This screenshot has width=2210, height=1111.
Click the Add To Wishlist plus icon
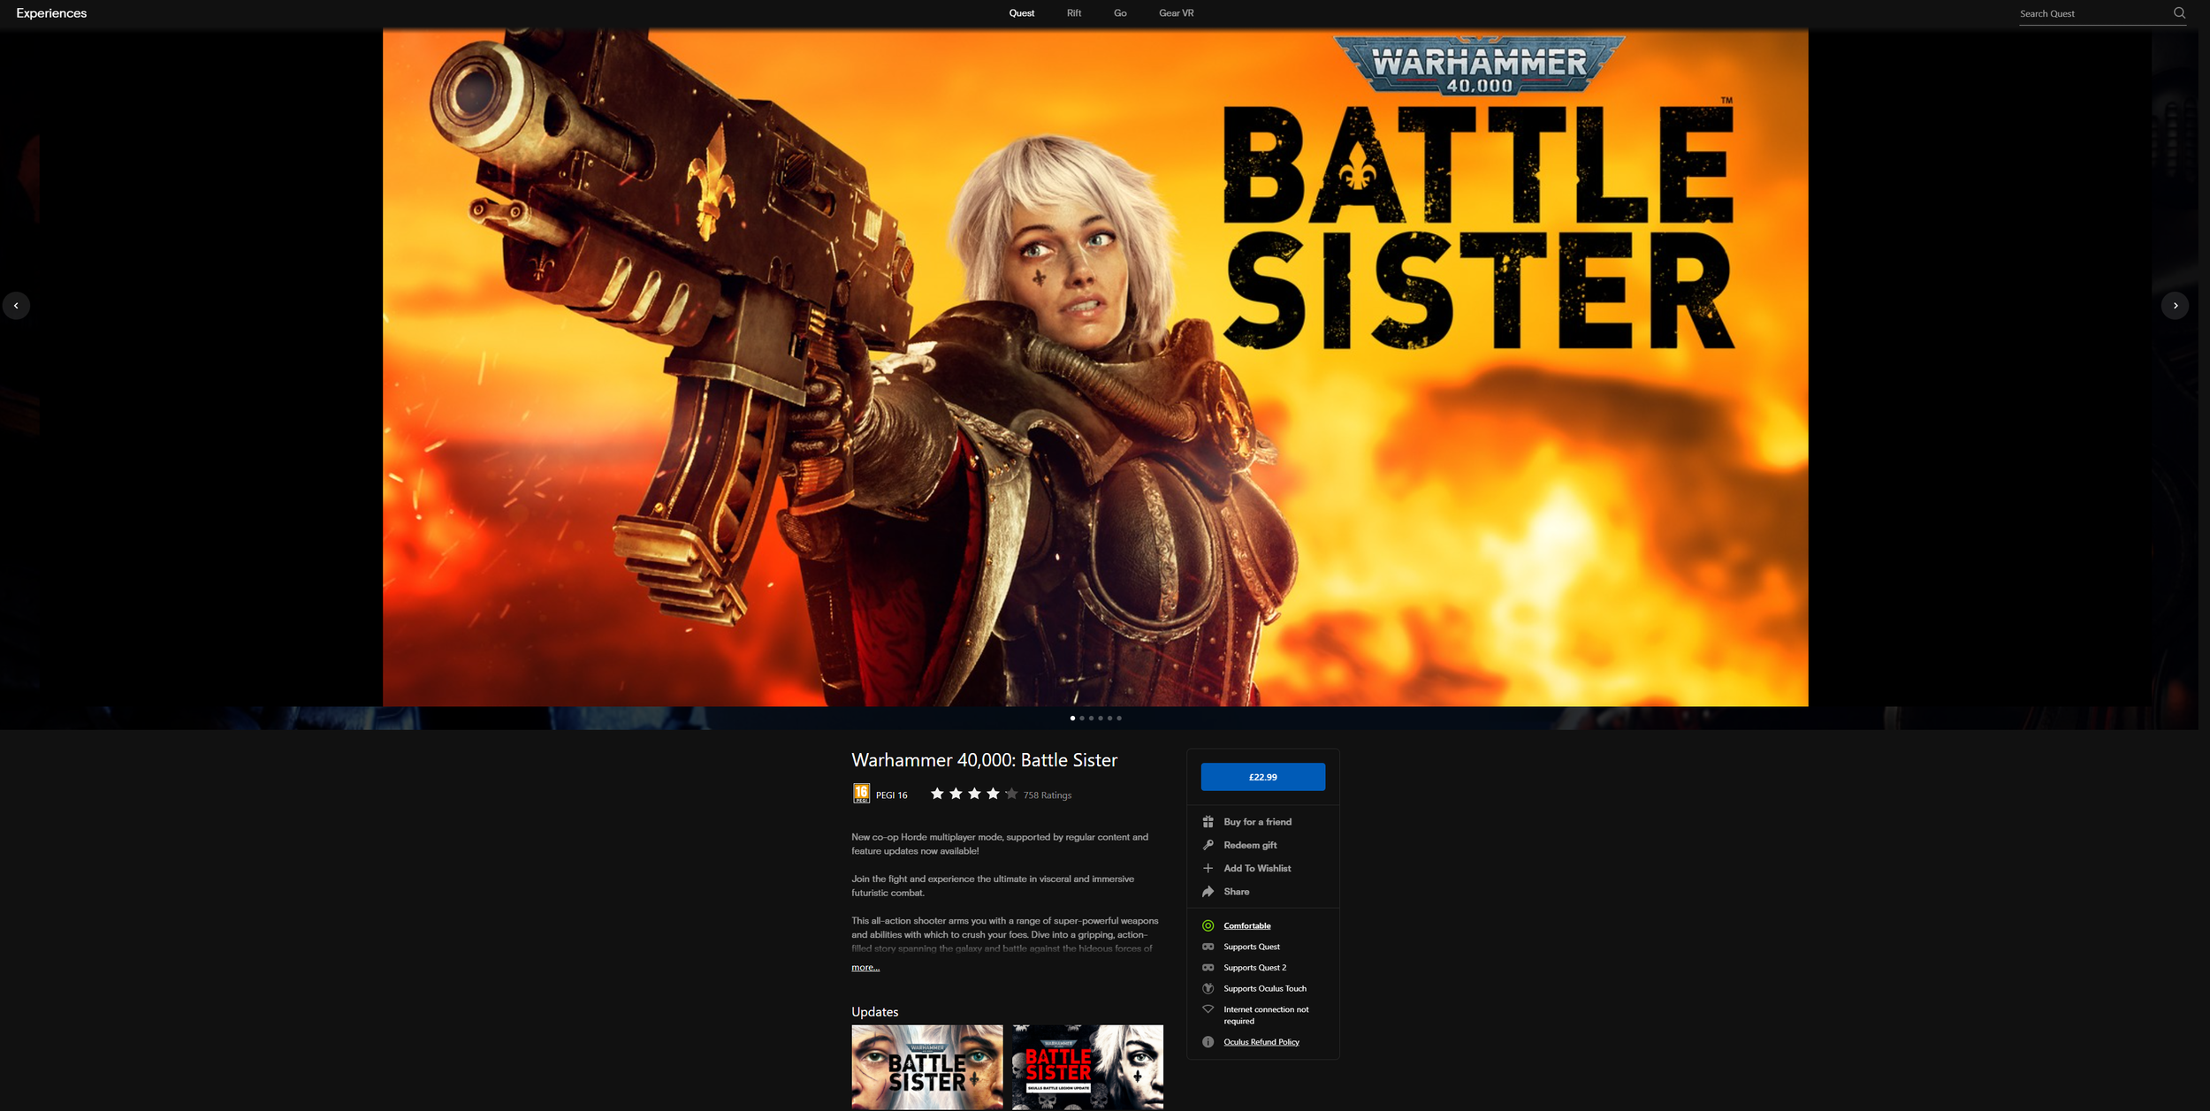pos(1208,868)
